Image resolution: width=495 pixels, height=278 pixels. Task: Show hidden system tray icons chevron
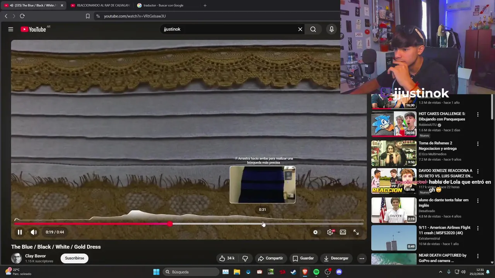pyautogui.click(x=440, y=272)
